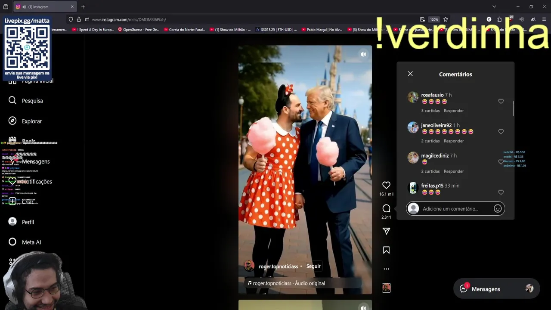Open the browser hamburger menu
This screenshot has height=310, width=551.
point(544,19)
